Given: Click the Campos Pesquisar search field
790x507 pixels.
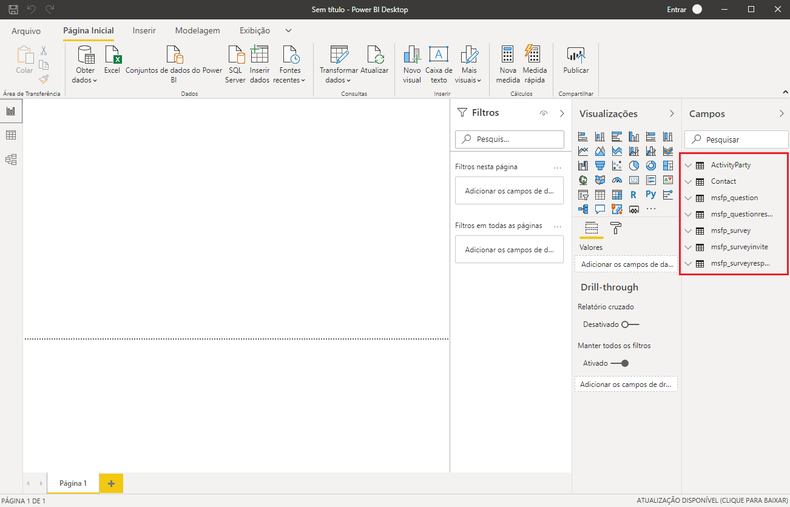Looking at the screenshot, I should click(x=737, y=139).
